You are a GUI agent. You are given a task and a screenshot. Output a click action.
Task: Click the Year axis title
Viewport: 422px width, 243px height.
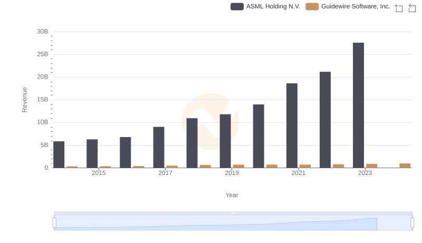coord(232,195)
